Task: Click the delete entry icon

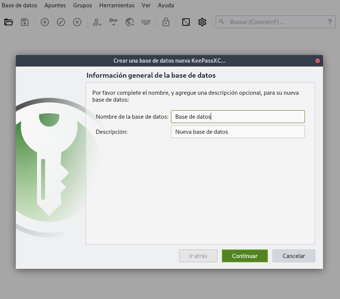Action: (x=77, y=22)
